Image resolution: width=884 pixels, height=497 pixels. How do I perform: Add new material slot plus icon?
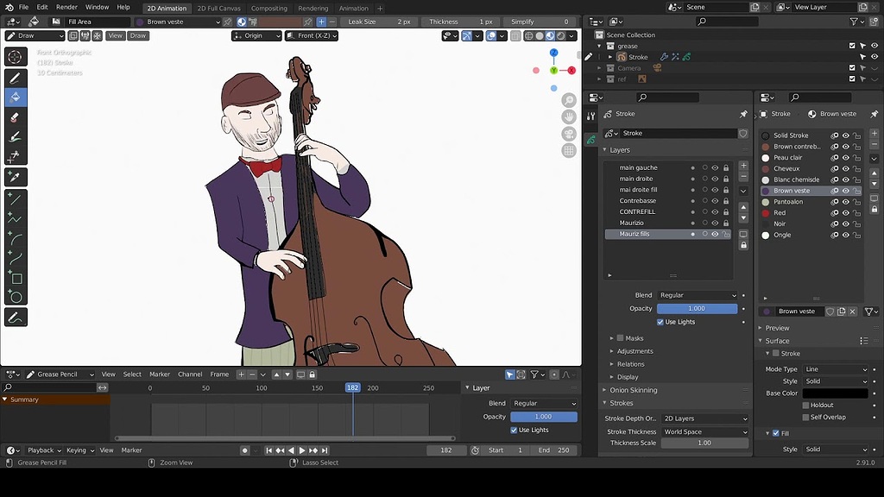874,134
